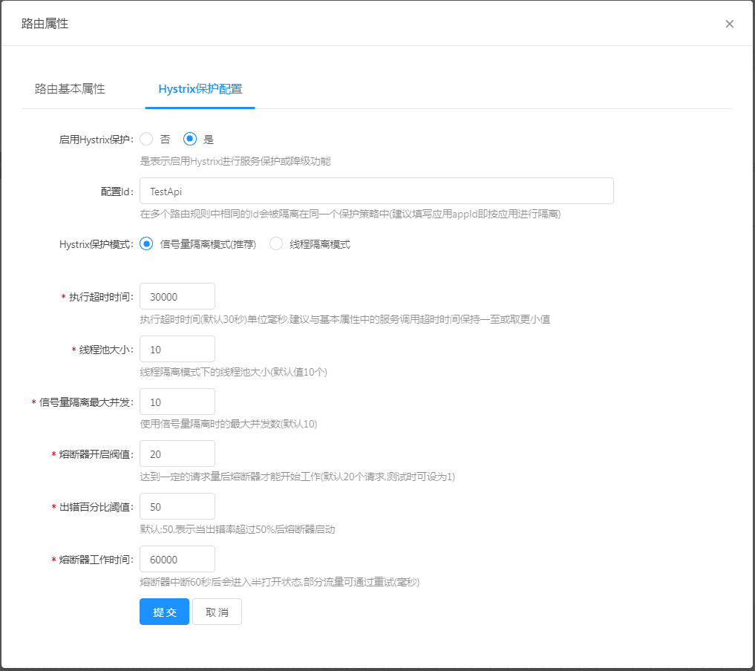Viewport: 755px width, 671px height.
Task: Choose 信号量隔离模式(推荐) radio option
Action: (146, 243)
